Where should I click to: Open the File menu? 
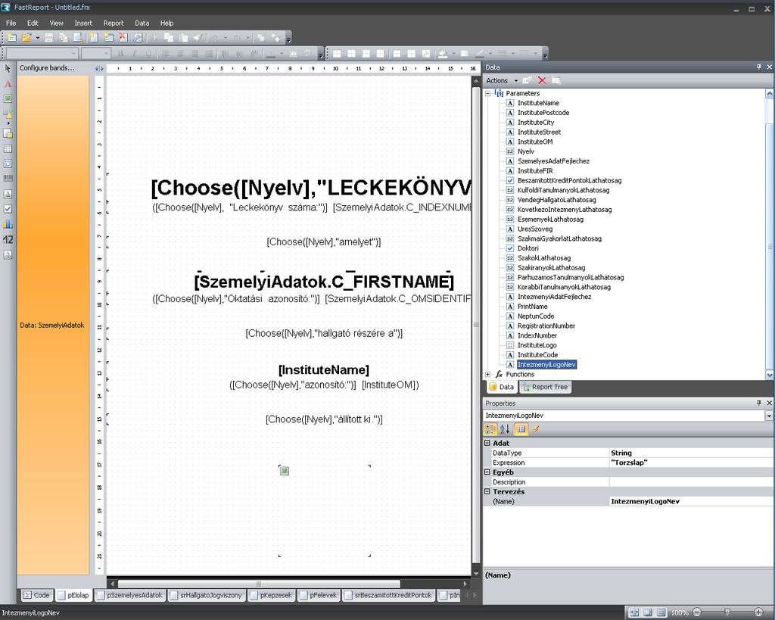[11, 23]
